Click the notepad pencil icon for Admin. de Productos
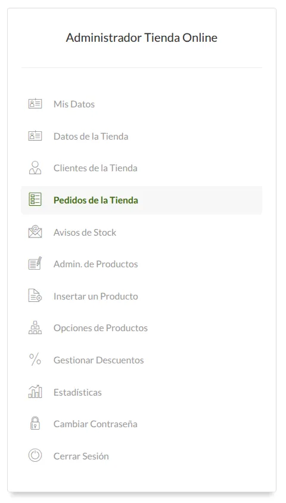The width and height of the screenshot is (286, 503). tap(35, 263)
